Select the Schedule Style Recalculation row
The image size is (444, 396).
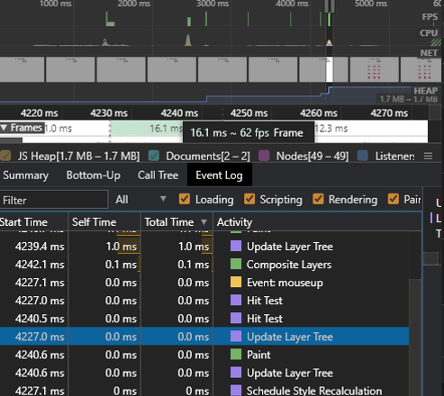pyautogui.click(x=204, y=391)
